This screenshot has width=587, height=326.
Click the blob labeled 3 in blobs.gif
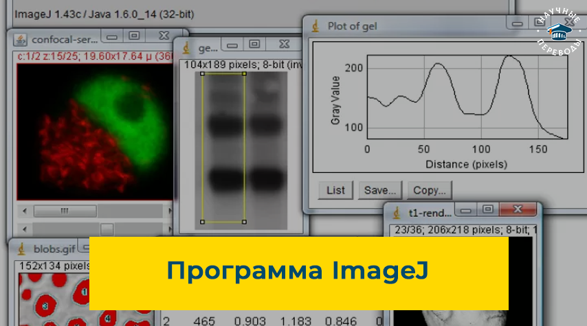pyautogui.click(x=45, y=307)
